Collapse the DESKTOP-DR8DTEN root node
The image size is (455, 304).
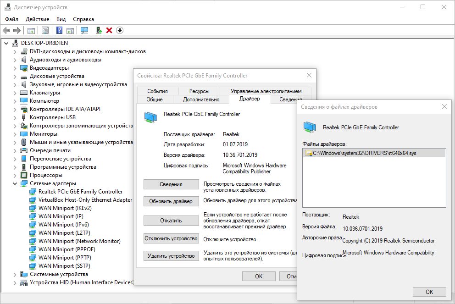pyautogui.click(x=6, y=43)
